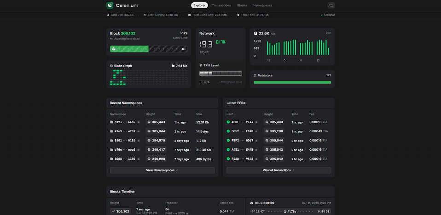Copy namespace b78c ··· eec0 via copy icon
The height and width of the screenshot is (215, 441).
(139, 150)
